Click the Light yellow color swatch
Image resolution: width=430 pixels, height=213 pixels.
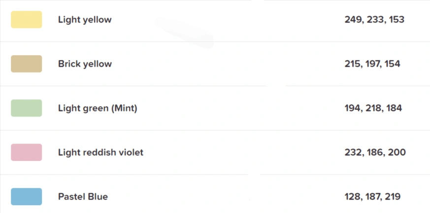coord(26,20)
